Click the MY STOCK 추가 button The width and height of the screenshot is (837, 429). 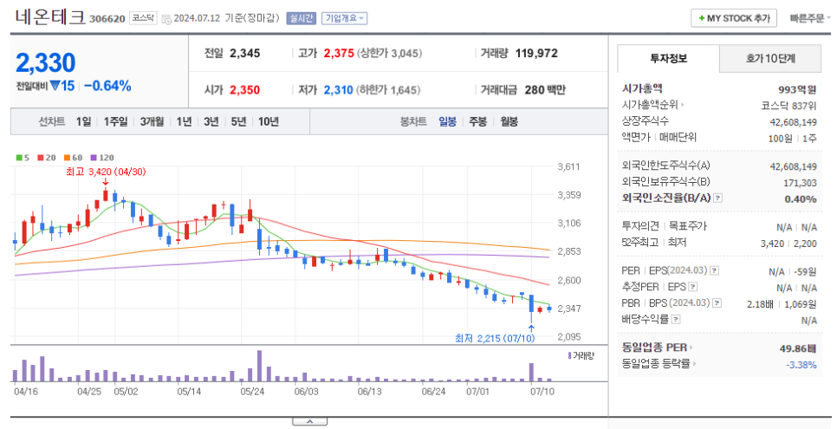click(x=733, y=18)
